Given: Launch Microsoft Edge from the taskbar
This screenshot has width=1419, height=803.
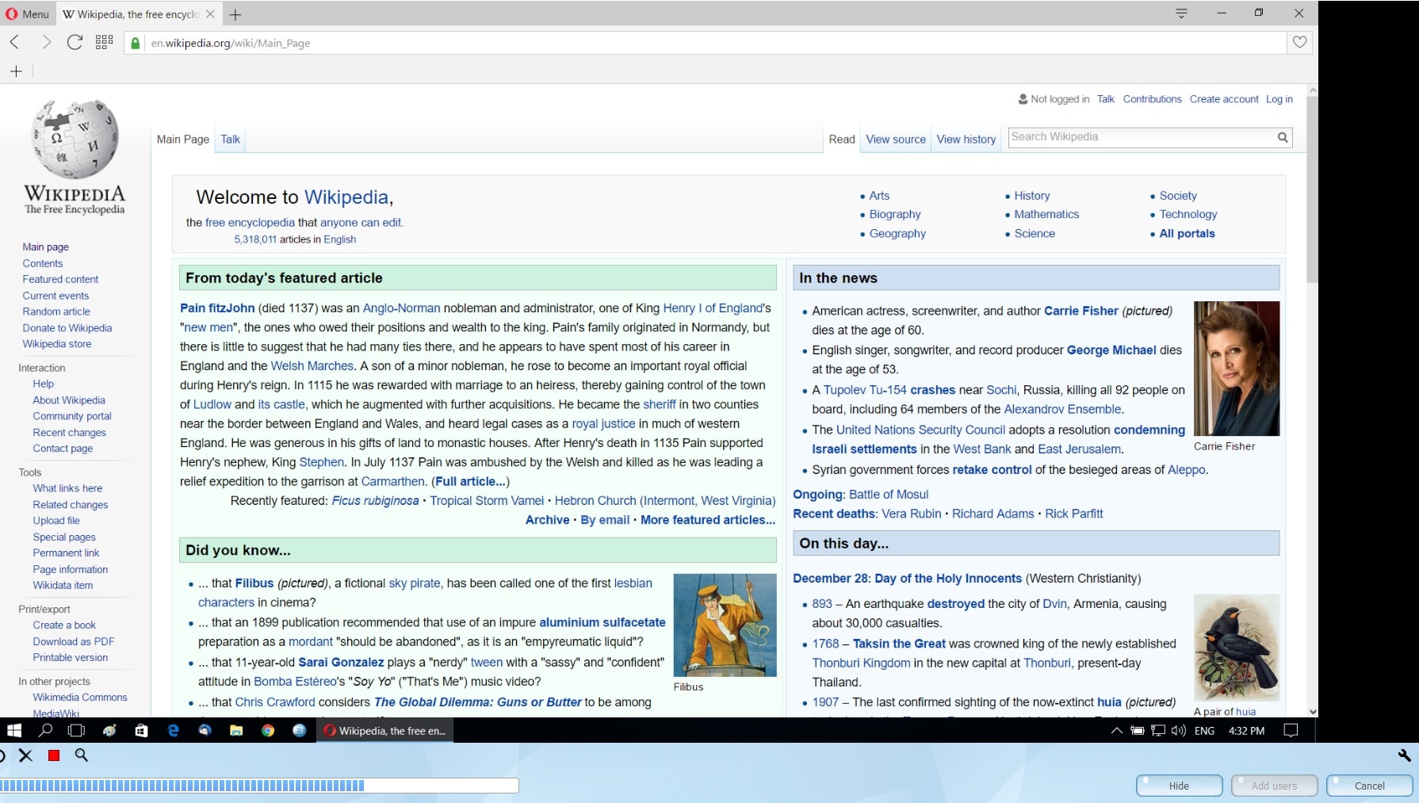Looking at the screenshot, I should (x=173, y=731).
